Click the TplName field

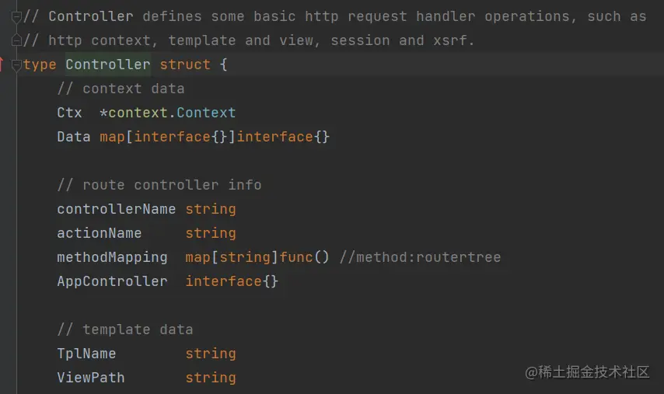pos(86,354)
